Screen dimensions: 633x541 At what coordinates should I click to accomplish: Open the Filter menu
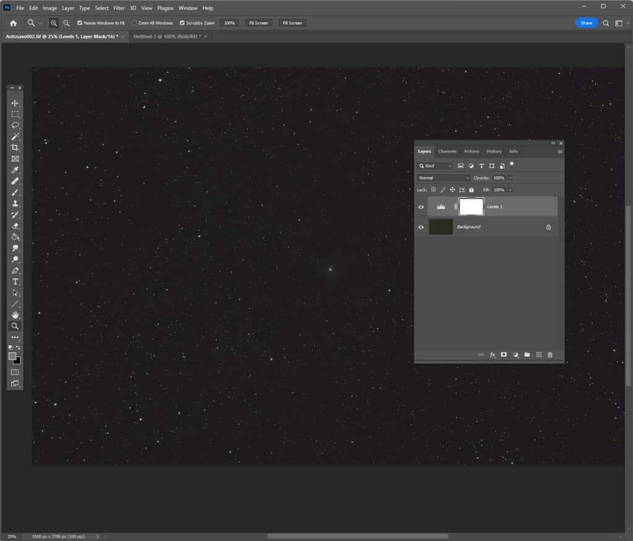(119, 7)
